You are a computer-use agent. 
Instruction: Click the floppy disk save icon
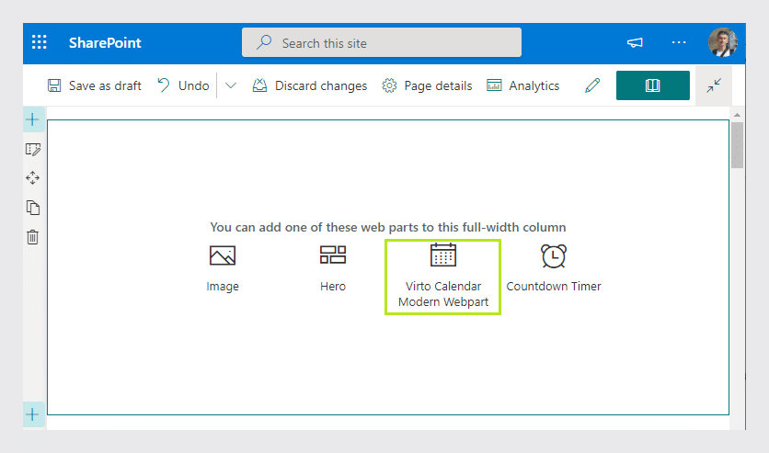pos(54,85)
